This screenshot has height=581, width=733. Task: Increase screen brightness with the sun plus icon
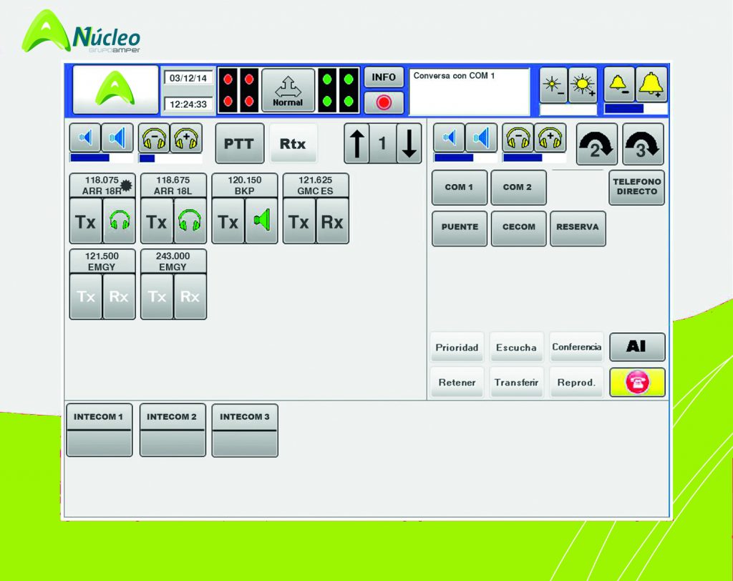pos(582,85)
